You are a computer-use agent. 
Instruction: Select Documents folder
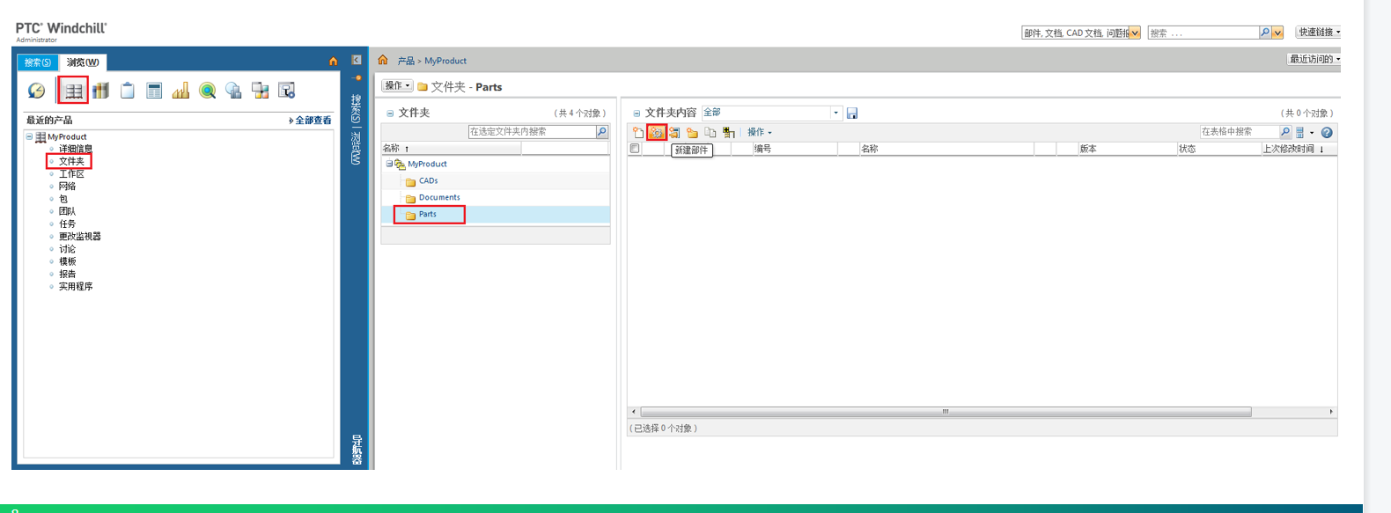point(439,197)
